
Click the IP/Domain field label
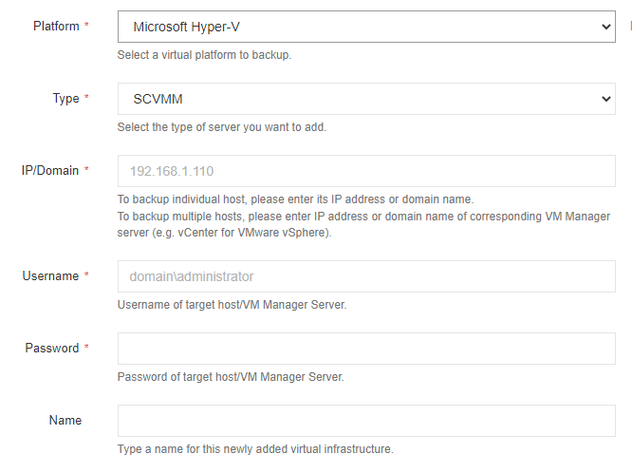[x=50, y=171]
